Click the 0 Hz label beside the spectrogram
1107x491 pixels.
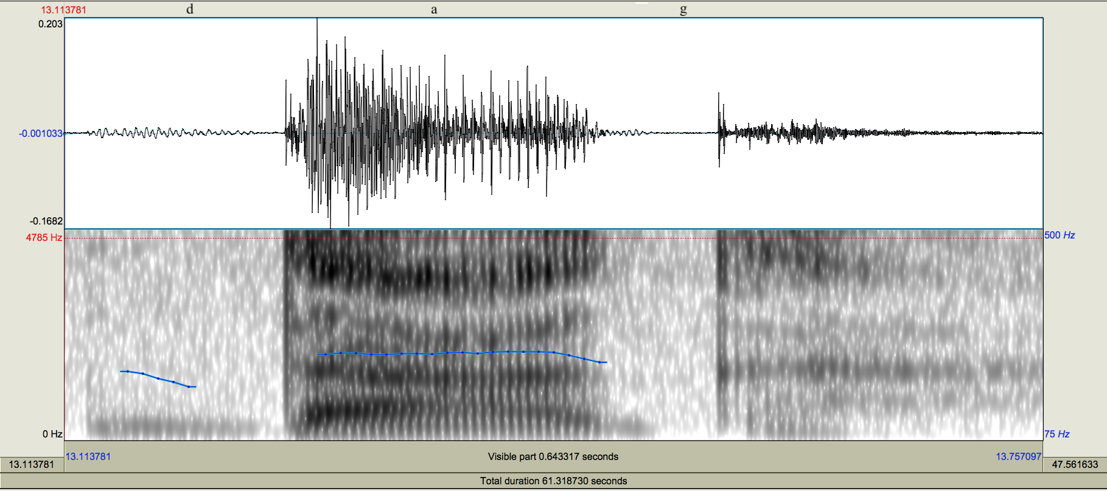52,434
